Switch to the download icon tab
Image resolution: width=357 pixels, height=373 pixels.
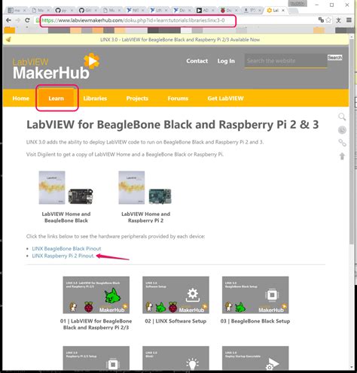point(252,11)
